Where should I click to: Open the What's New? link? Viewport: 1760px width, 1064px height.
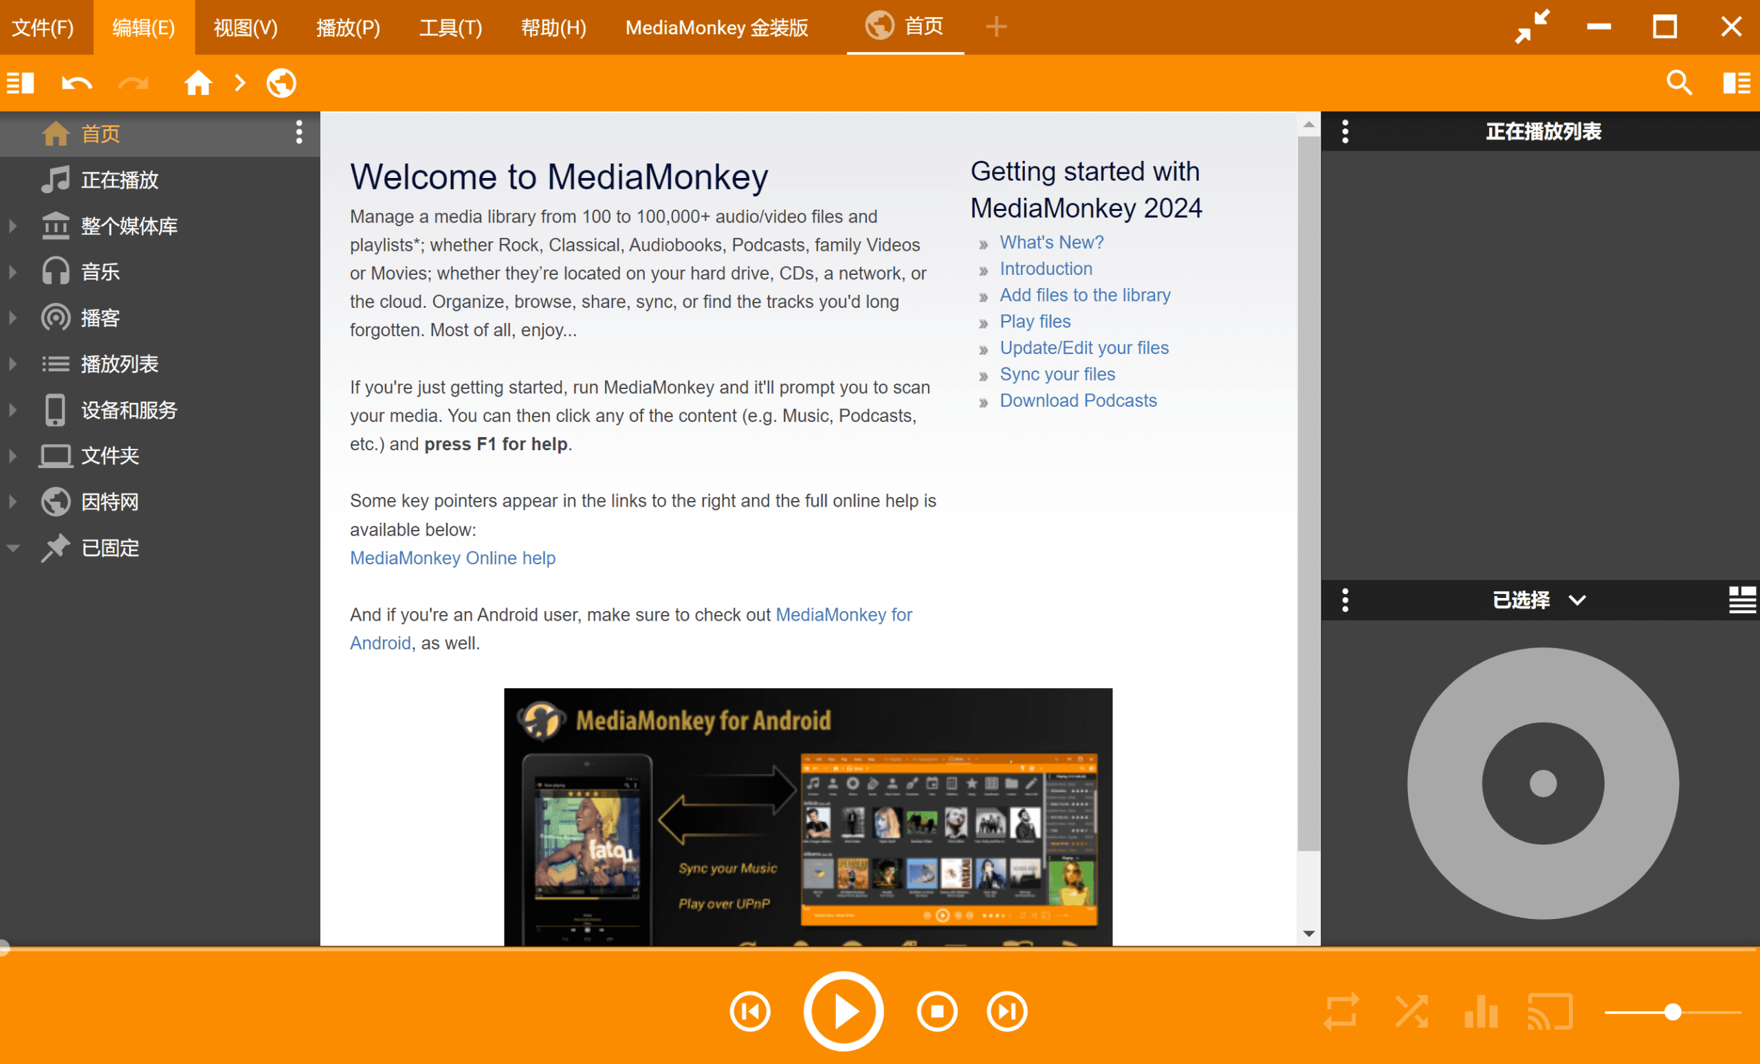(x=1051, y=242)
